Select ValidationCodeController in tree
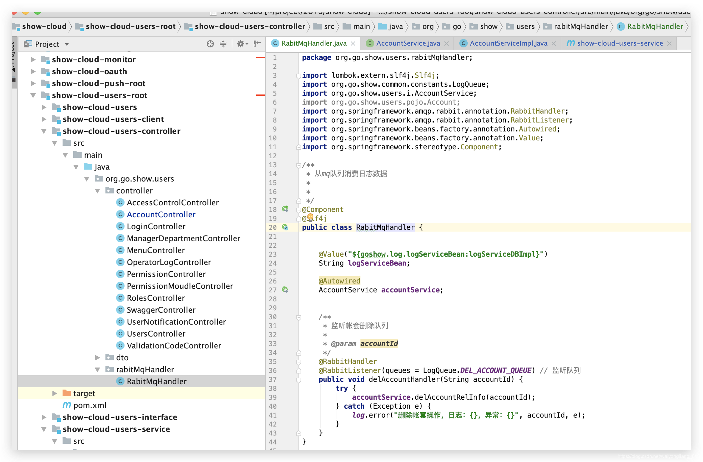 [x=174, y=346]
